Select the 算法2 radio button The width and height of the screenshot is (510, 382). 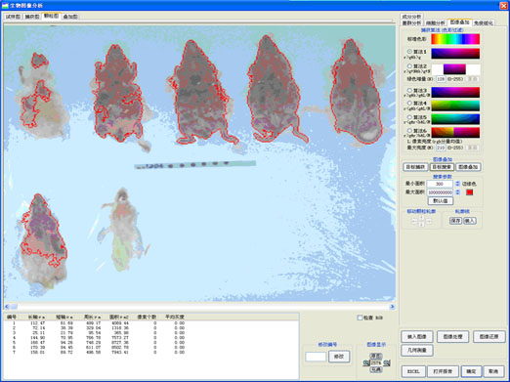[409, 66]
